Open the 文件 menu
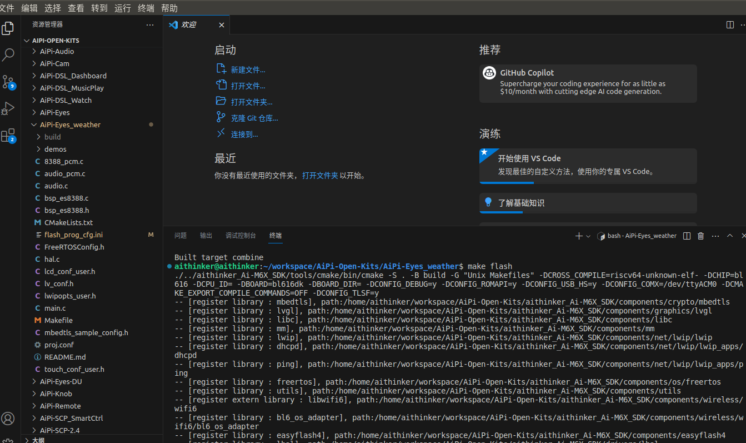 (7, 8)
